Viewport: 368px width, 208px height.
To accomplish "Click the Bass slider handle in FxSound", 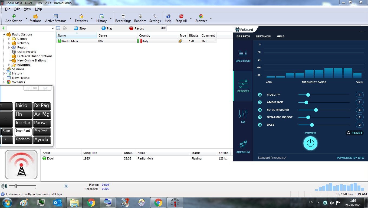I will (312, 125).
